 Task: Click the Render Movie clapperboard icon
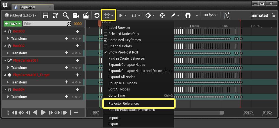coord(86,15)
